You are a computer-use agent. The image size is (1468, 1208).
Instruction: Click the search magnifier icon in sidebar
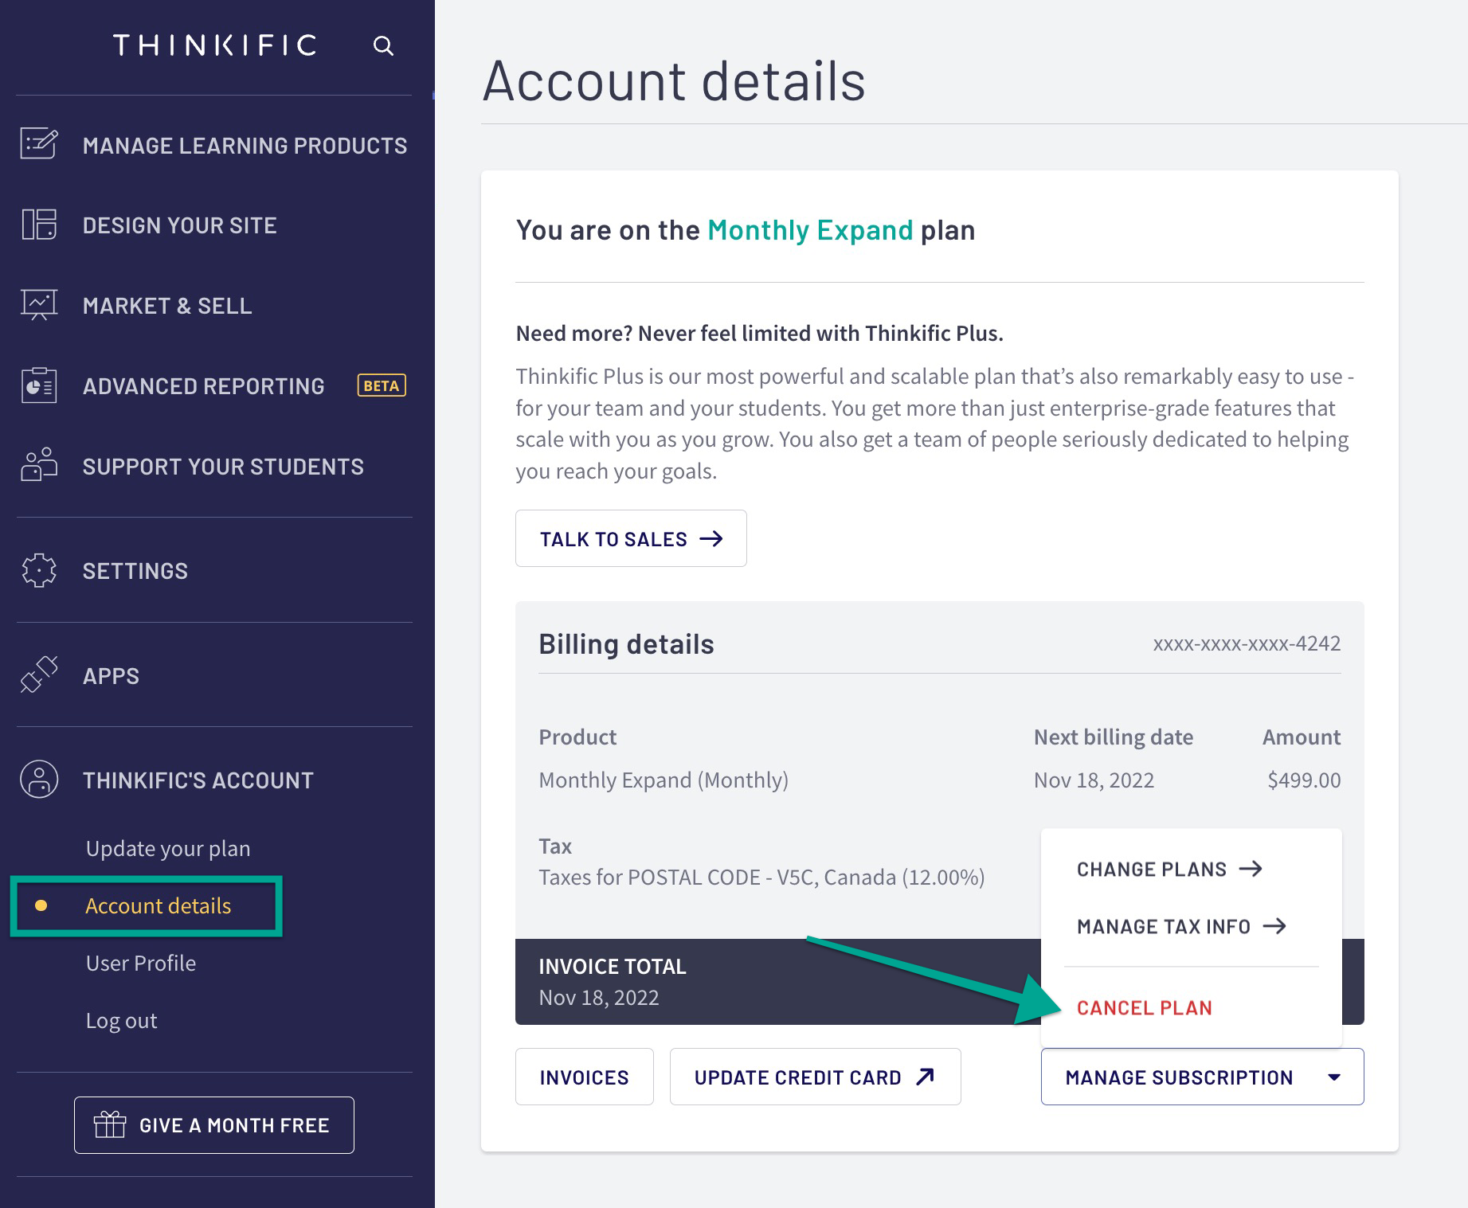click(383, 46)
